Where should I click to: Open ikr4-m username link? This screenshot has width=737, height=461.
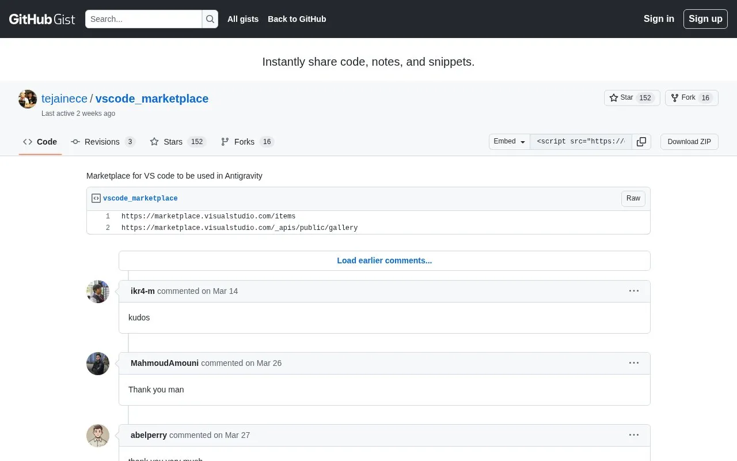pos(143,291)
